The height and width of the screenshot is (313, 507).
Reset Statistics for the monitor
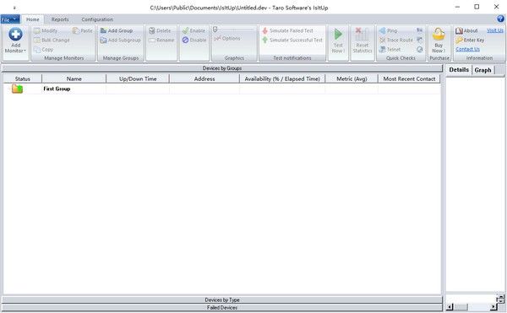[x=363, y=40]
